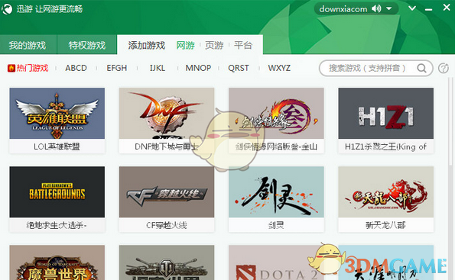Open the League of Legends game thumbnail
455x280 pixels.
[57, 113]
